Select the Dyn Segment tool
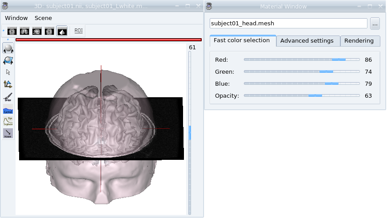This screenshot has width=387, height=218. (8, 121)
